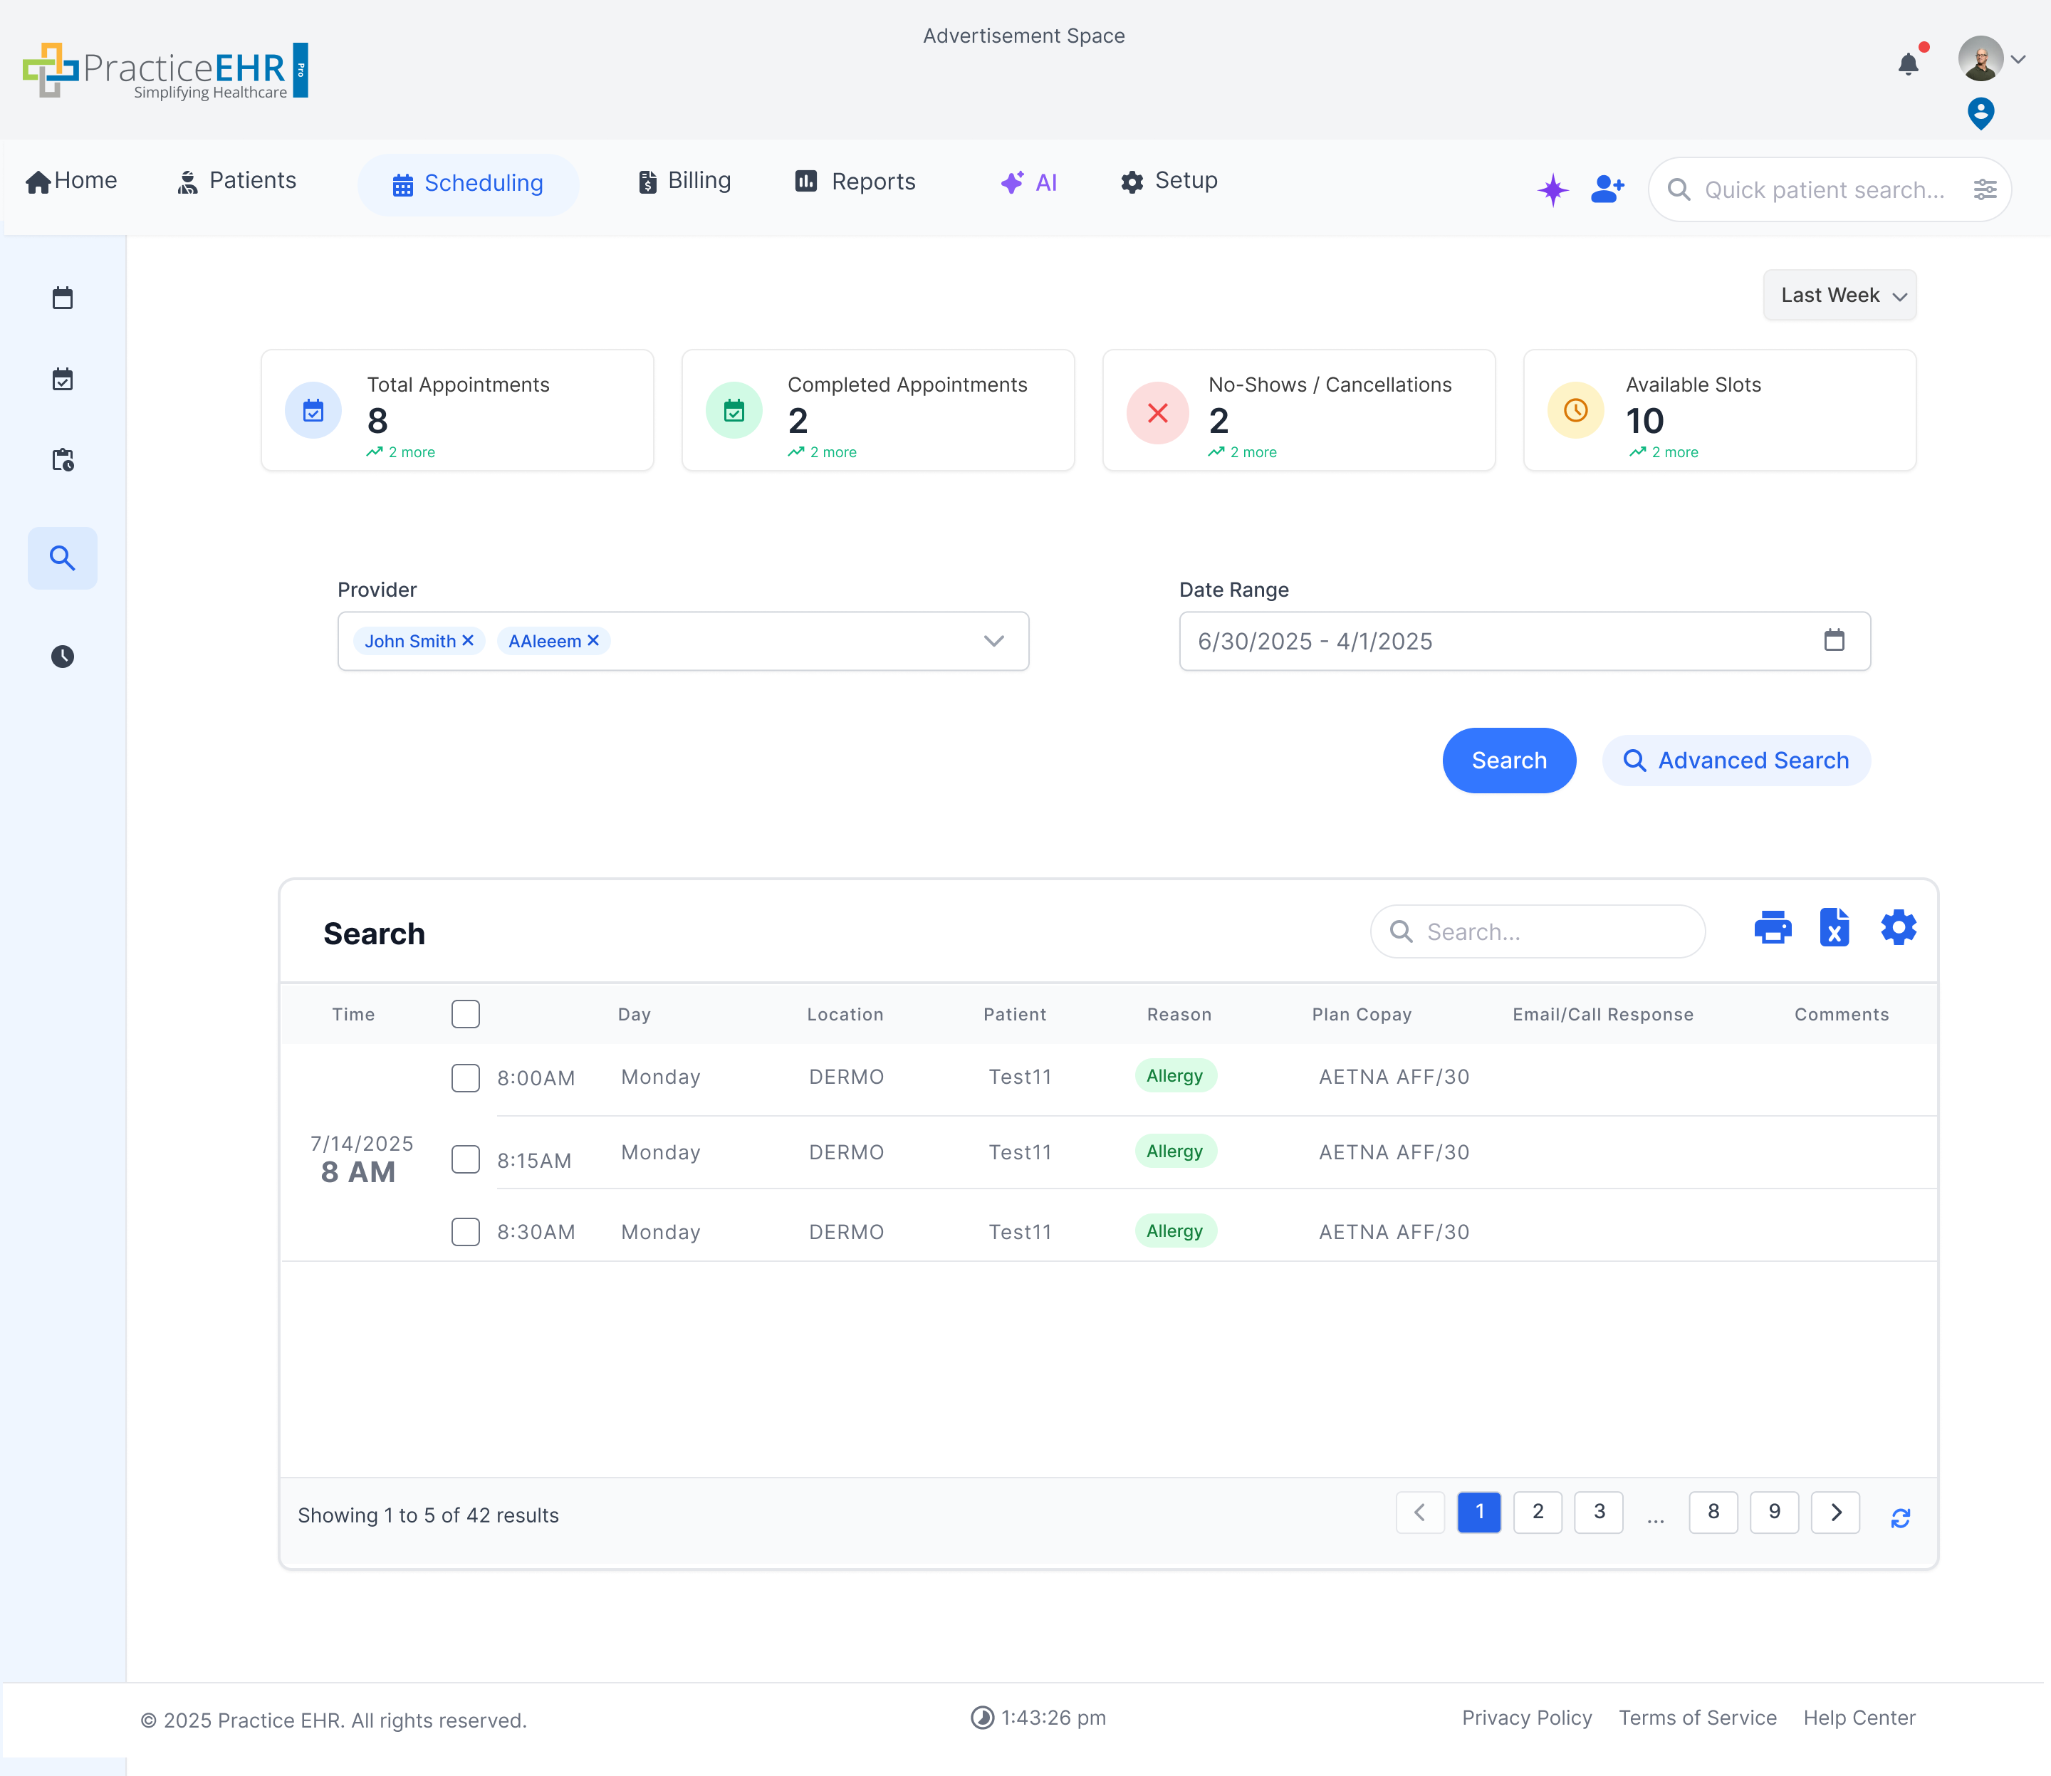
Task: Click the refresh icon beside pagination
Action: click(x=1899, y=1518)
